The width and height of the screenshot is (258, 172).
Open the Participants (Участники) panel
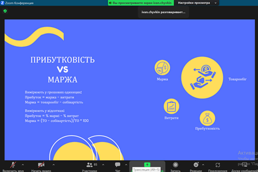(x=89, y=167)
